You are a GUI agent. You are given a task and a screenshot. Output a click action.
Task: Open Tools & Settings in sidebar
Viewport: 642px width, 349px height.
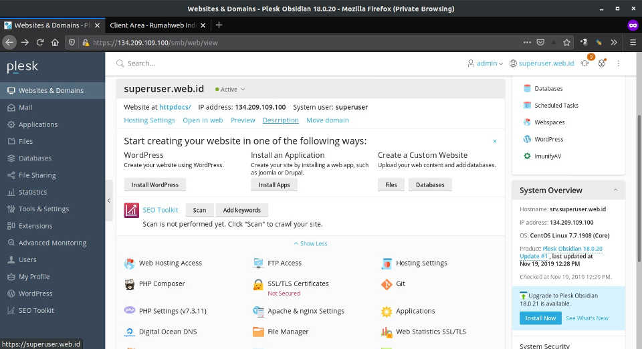[52, 209]
